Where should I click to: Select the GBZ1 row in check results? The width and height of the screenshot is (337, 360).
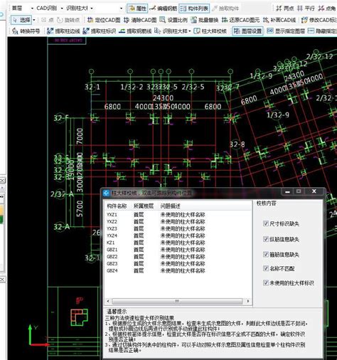(x=178, y=250)
